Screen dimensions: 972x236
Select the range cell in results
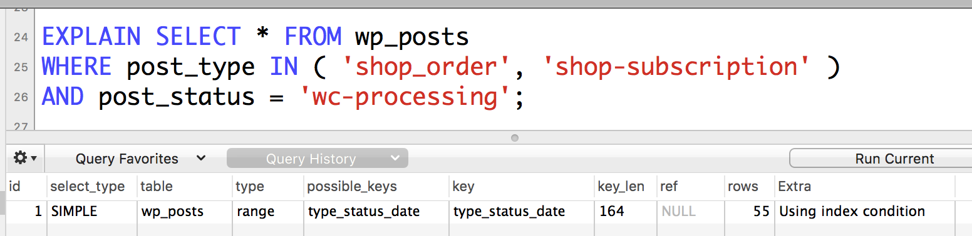[267, 212]
